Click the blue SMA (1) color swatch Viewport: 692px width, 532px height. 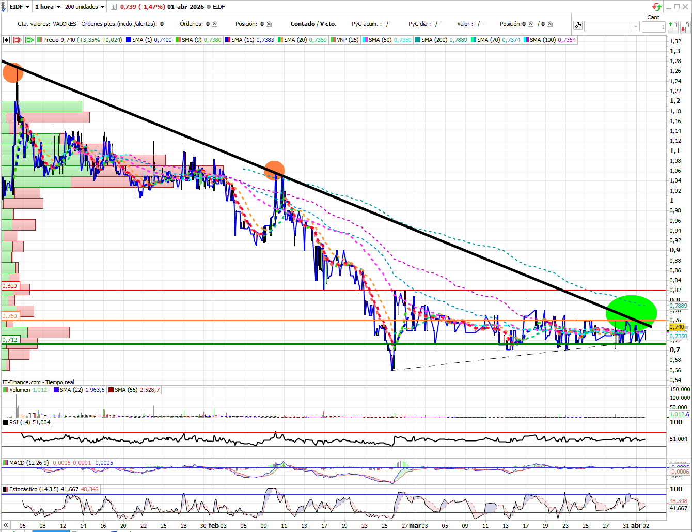point(129,40)
